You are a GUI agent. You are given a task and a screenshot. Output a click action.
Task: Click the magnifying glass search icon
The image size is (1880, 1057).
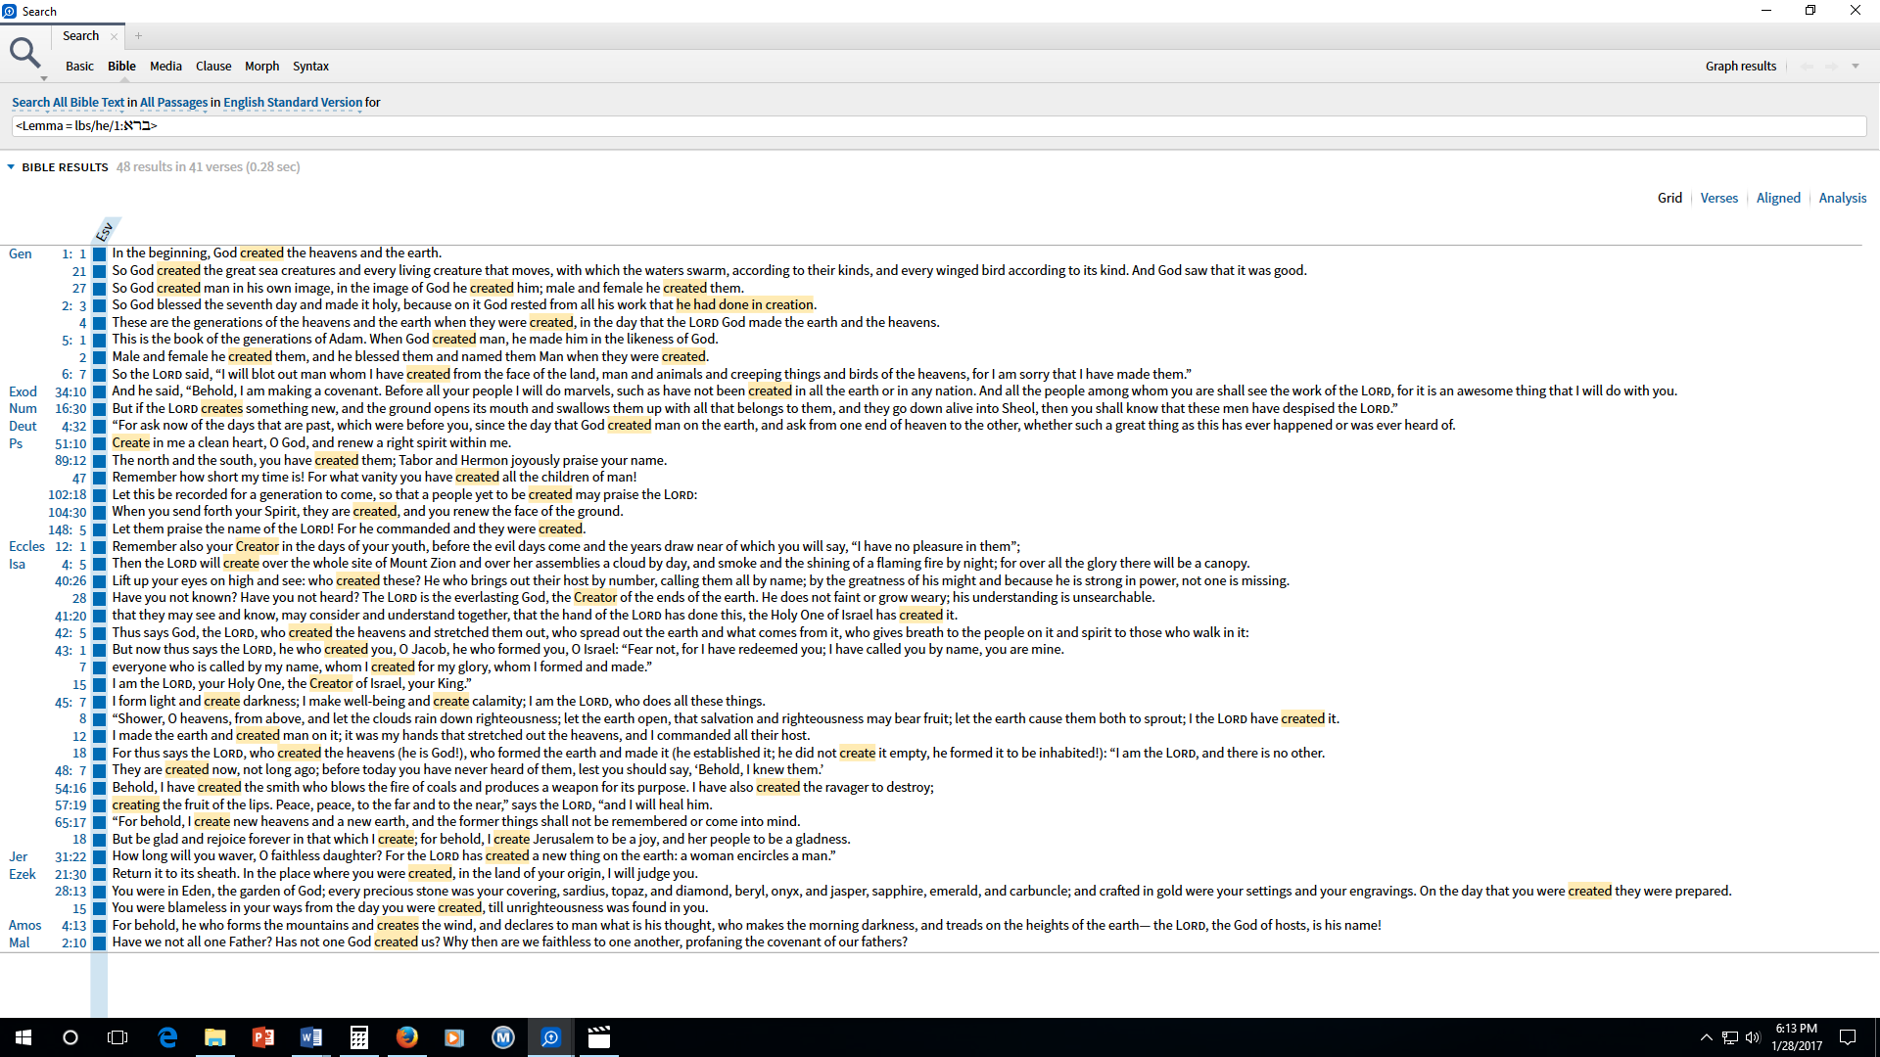23,53
